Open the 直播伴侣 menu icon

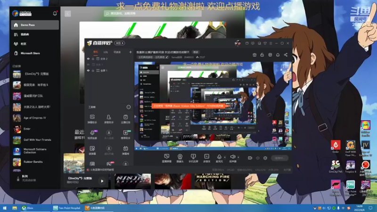coord(270,43)
